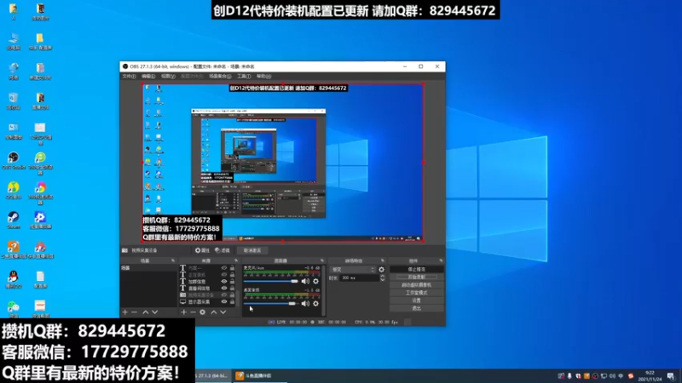Viewport: 682px width, 383px height.
Task: Open source properties gear in sources panel
Action: tap(202, 312)
